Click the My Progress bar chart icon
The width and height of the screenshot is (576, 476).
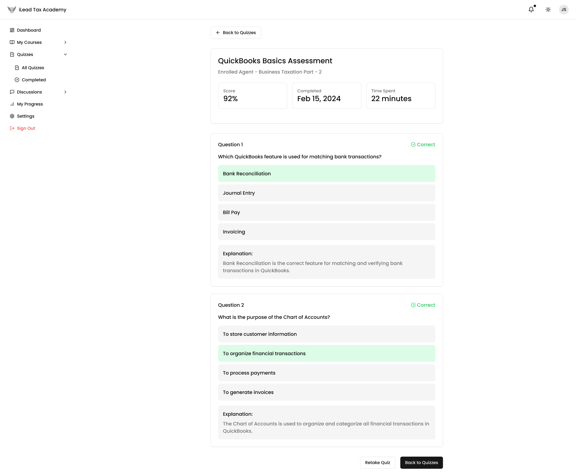click(12, 104)
